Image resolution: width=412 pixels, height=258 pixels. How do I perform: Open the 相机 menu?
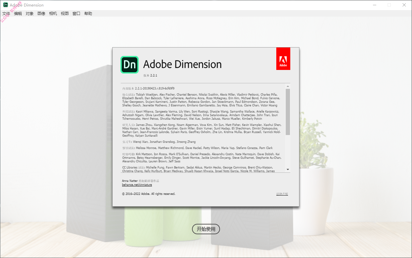coord(53,14)
